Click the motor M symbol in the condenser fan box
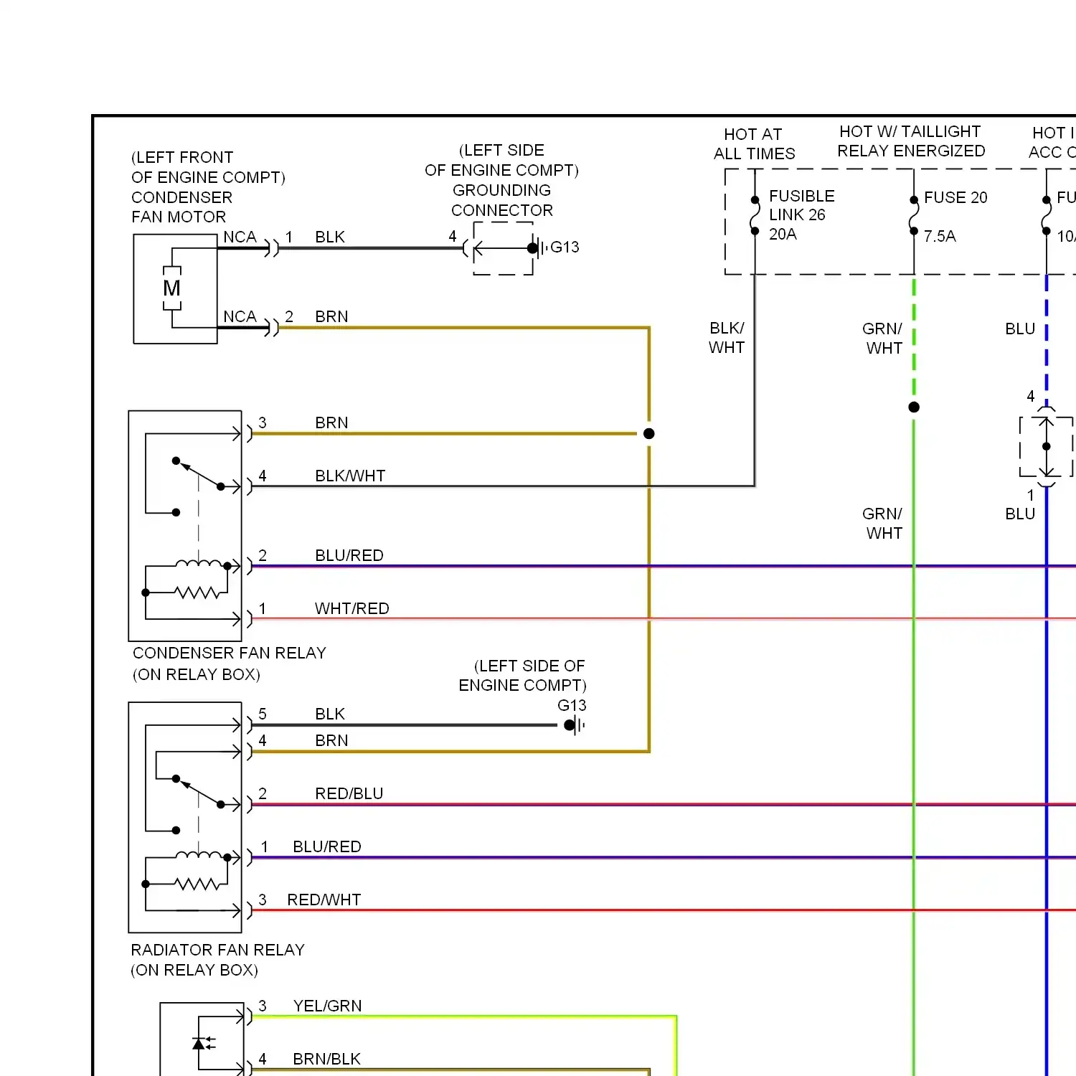This screenshot has height=1076, width=1076. (172, 288)
